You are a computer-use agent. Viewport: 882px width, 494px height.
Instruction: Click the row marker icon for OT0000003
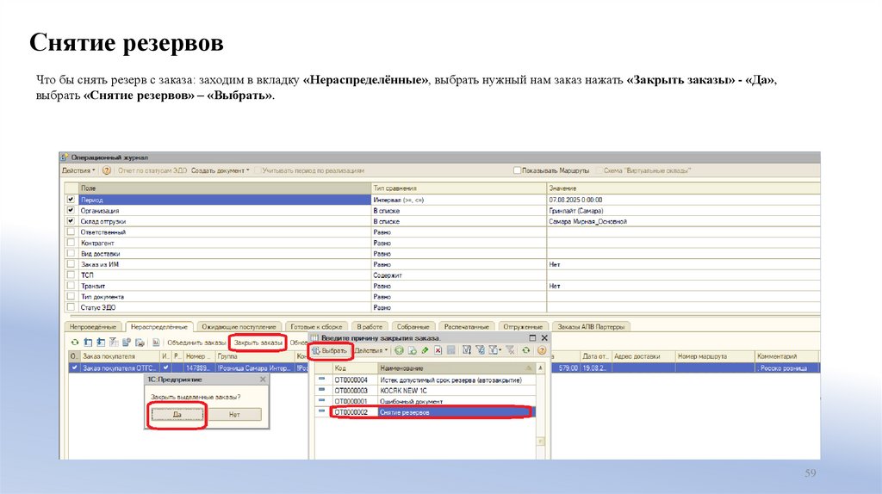[x=322, y=390]
